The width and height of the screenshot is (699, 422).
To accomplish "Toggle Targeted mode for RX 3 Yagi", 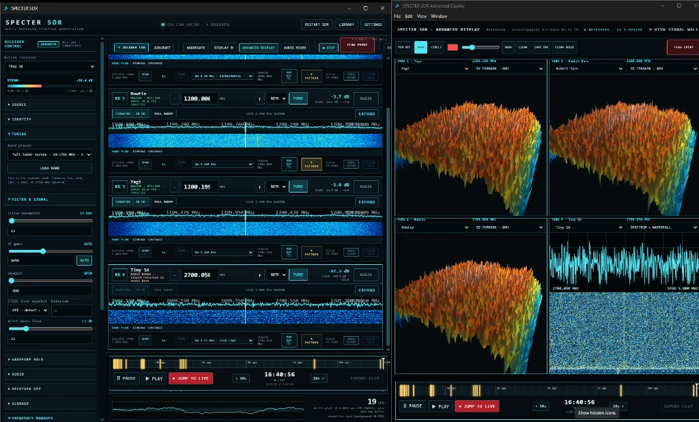I will [130, 202].
